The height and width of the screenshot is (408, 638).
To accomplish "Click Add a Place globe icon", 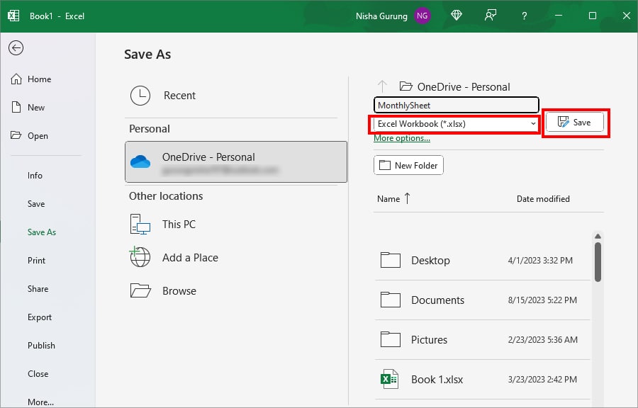I will pos(139,256).
